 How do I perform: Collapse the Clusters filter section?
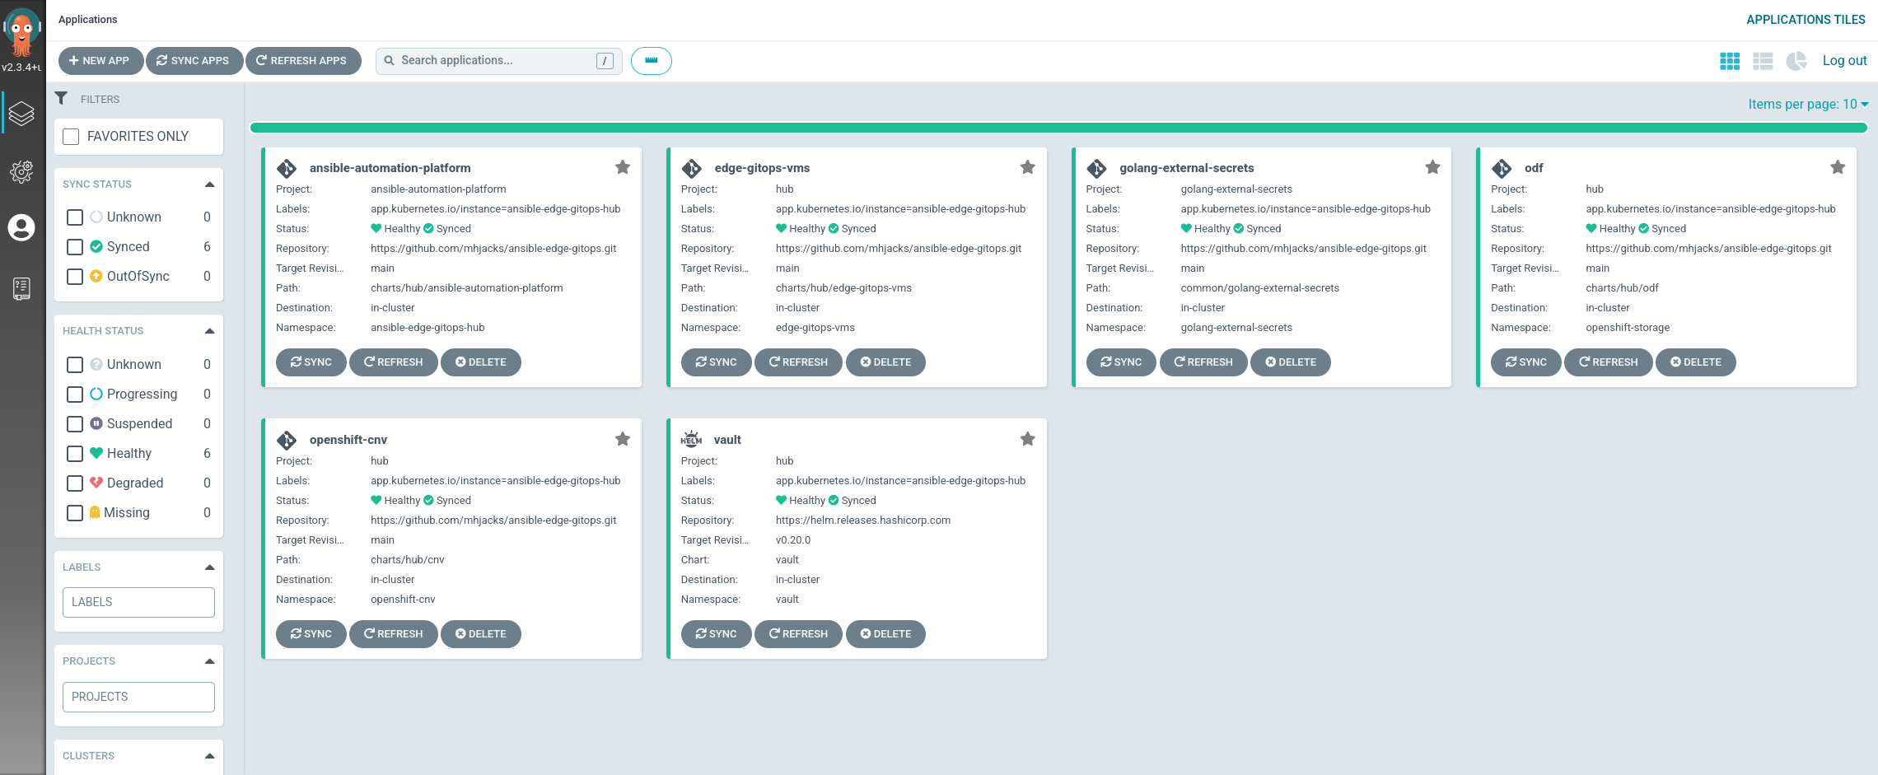209,756
